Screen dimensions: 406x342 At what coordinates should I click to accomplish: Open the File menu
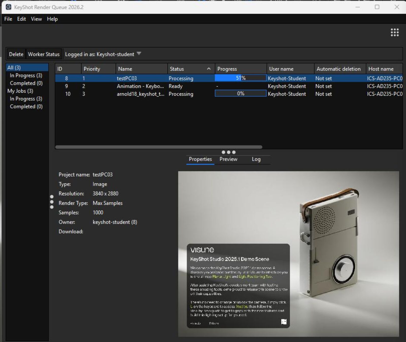8,19
